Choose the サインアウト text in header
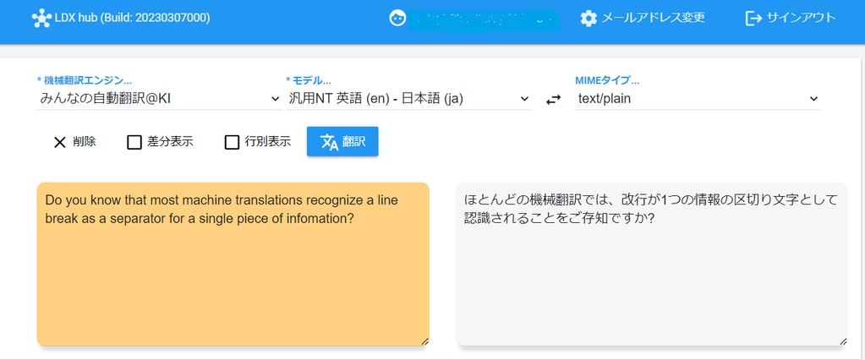This screenshot has width=865, height=360. [801, 18]
